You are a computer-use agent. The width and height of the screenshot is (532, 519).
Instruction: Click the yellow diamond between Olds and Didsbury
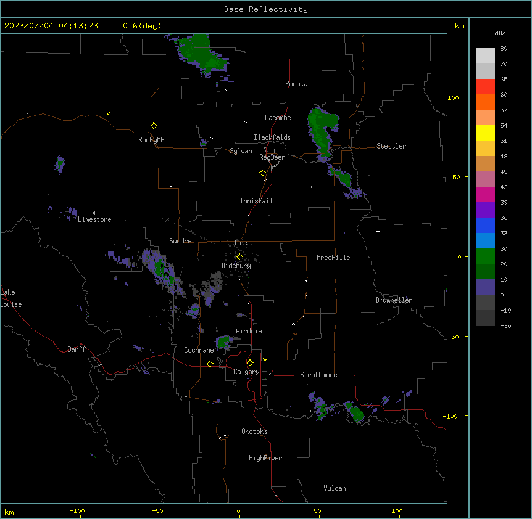pos(239,257)
